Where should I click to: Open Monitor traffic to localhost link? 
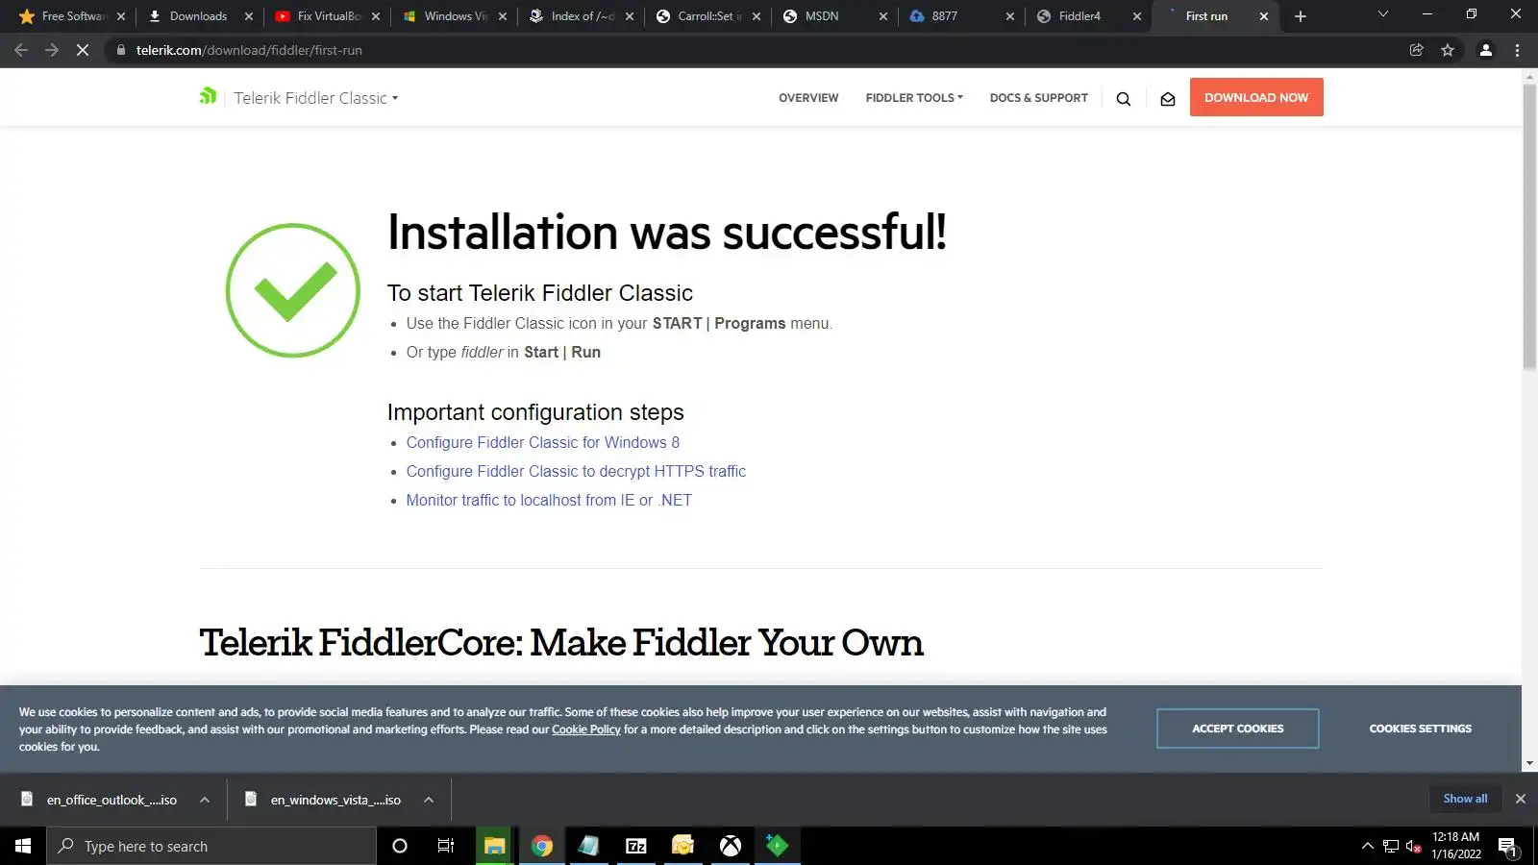(x=549, y=500)
